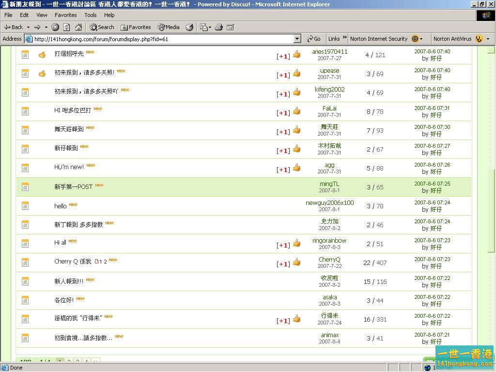Click the Print icon in toolbar
The width and height of the screenshot is (496, 372).
click(x=219, y=27)
